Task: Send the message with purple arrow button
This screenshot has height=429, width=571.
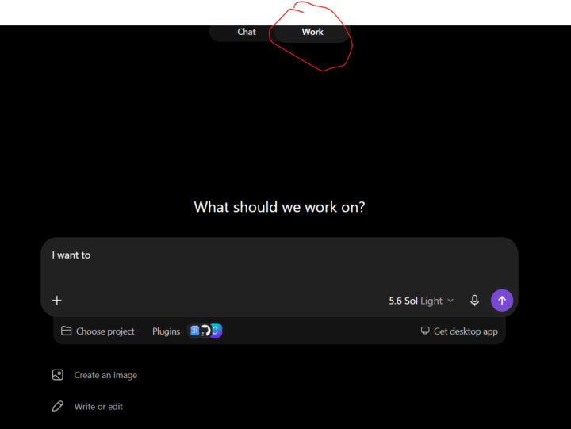Action: click(x=502, y=301)
